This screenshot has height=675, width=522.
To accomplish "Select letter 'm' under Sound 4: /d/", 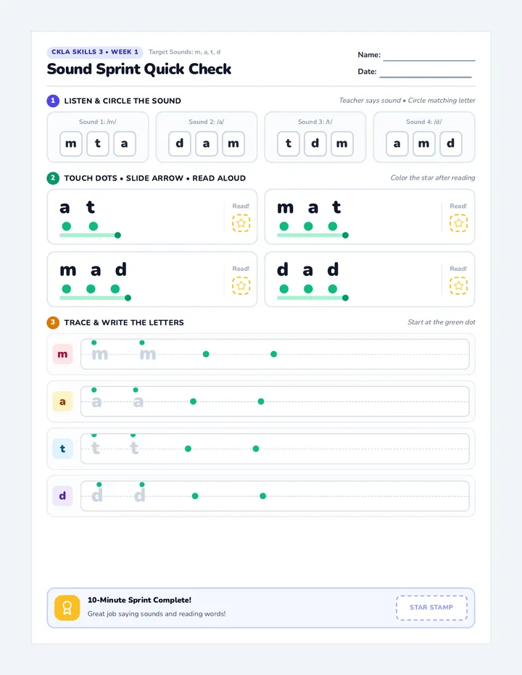I will [x=423, y=144].
